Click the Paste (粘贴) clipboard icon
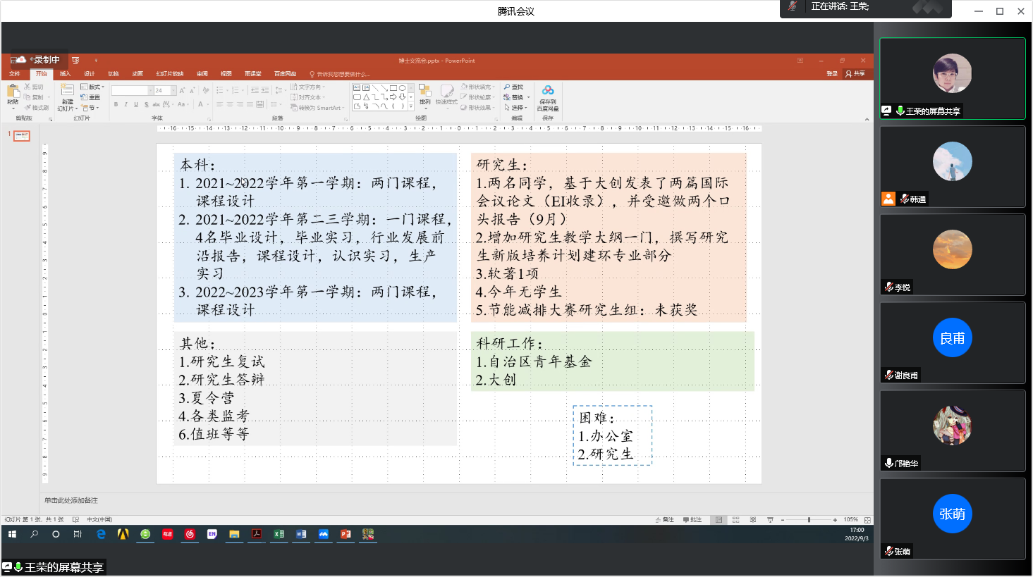Viewport: 1033px width, 577px height. click(13, 92)
